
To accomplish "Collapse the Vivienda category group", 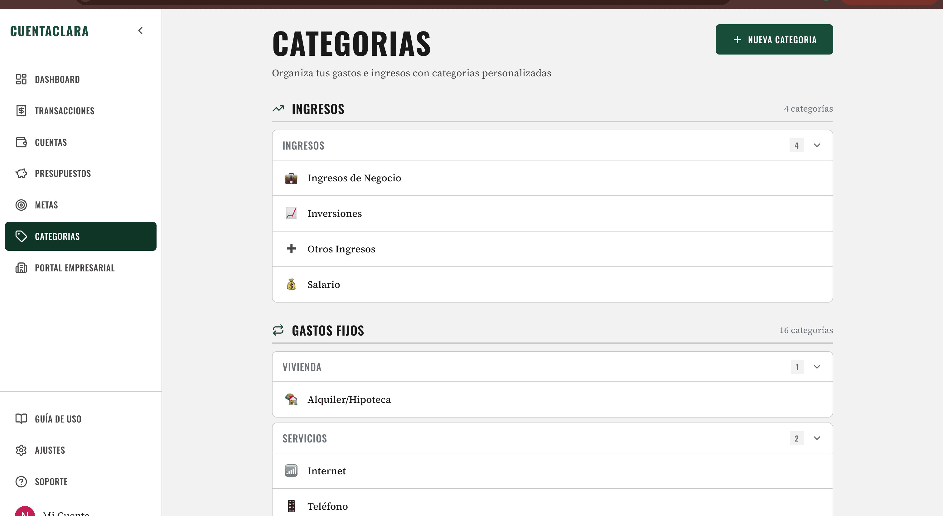I will point(817,367).
